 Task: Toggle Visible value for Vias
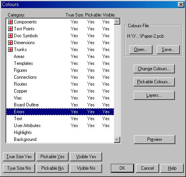click(106, 98)
